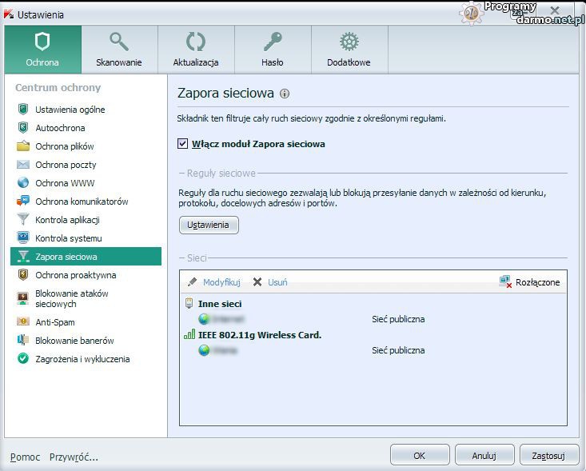Screen dimensions: 586x471
Task: Select Blokowanie banerów label
Action: click(74, 341)
